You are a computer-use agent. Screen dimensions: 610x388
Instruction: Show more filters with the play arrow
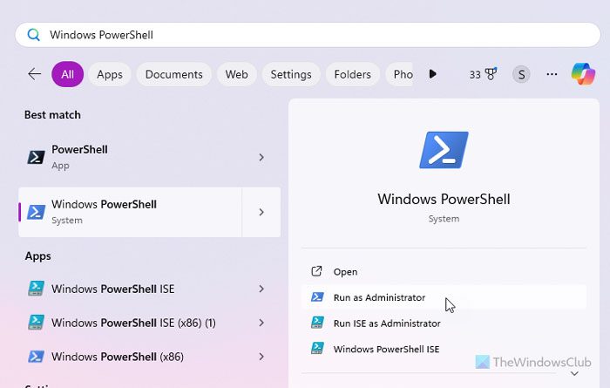[432, 74]
